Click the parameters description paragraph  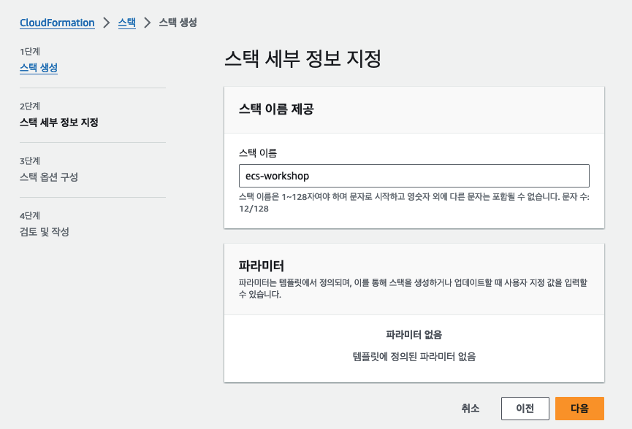pos(413,288)
